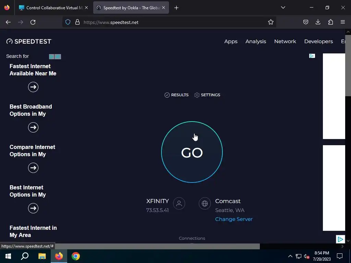Screen dimensions: 351x263
Task: Close the Speedtest by Ookla tab
Action: click(164, 8)
